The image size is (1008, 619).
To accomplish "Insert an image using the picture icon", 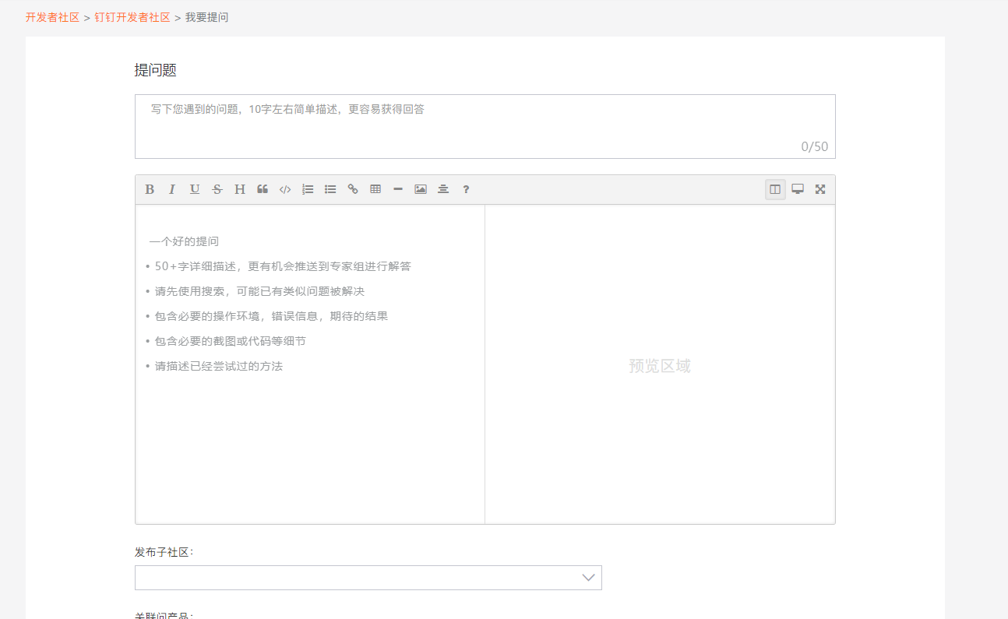I will click(x=421, y=189).
